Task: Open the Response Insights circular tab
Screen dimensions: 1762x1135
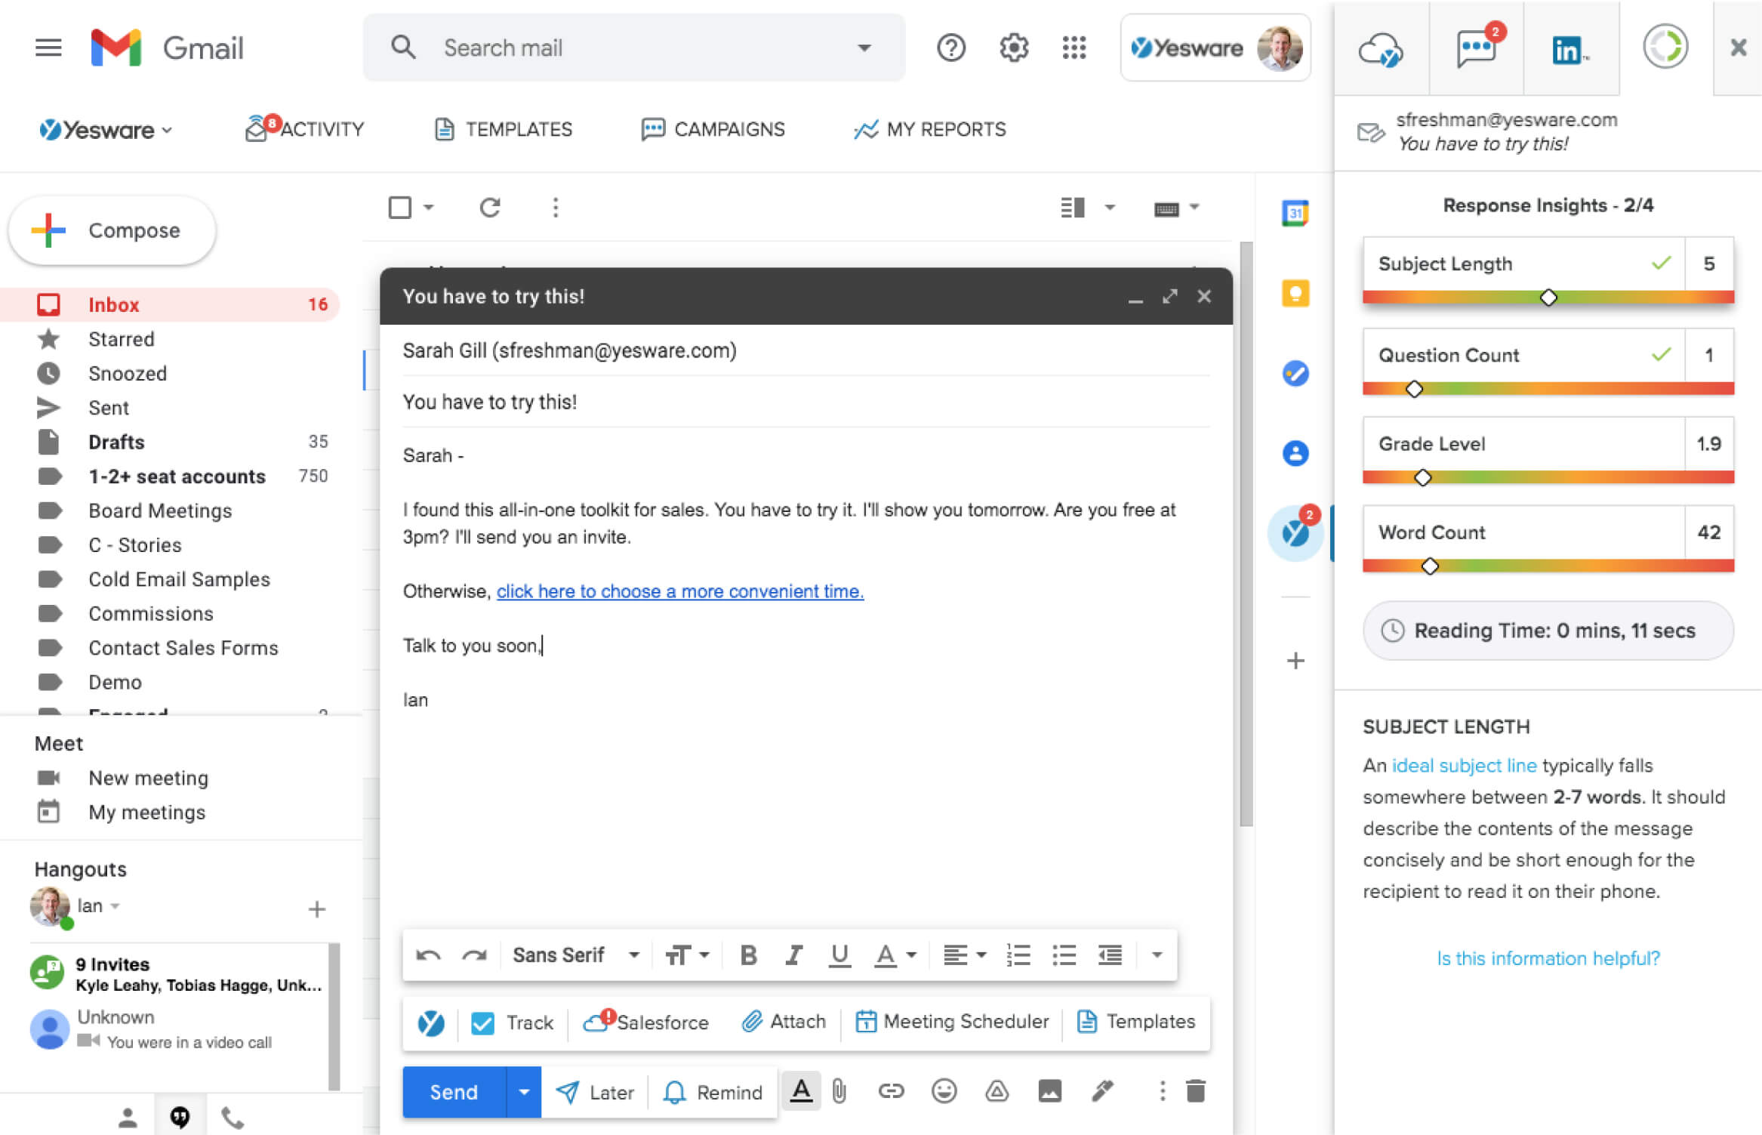Action: pyautogui.click(x=1665, y=47)
